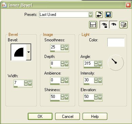Click the Paint Shop Pro title bar icon
The width and height of the screenshot is (132, 124).
[x=4, y=5]
